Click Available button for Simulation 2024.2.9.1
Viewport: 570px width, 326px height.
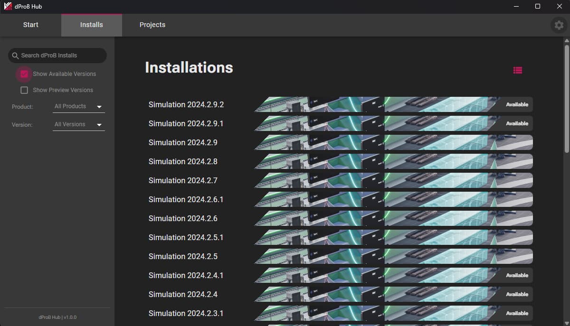517,123
